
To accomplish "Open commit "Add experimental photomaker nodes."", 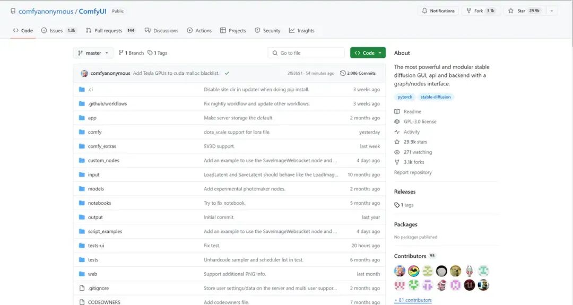I will point(245,189).
